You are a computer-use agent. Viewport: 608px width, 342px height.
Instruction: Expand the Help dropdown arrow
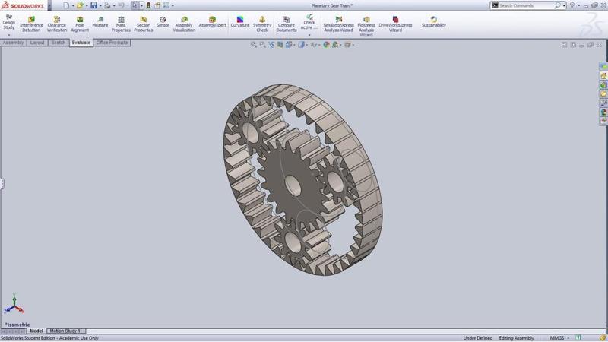pyautogui.click(x=578, y=6)
